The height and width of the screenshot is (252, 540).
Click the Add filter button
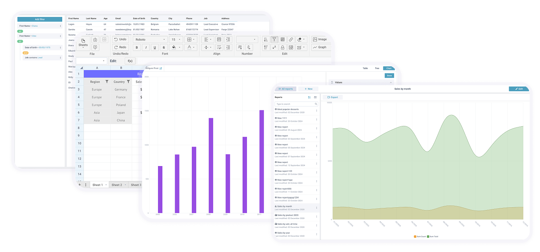coord(40,19)
